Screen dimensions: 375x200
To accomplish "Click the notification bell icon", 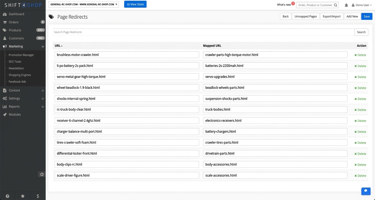I will click(x=346, y=5).
